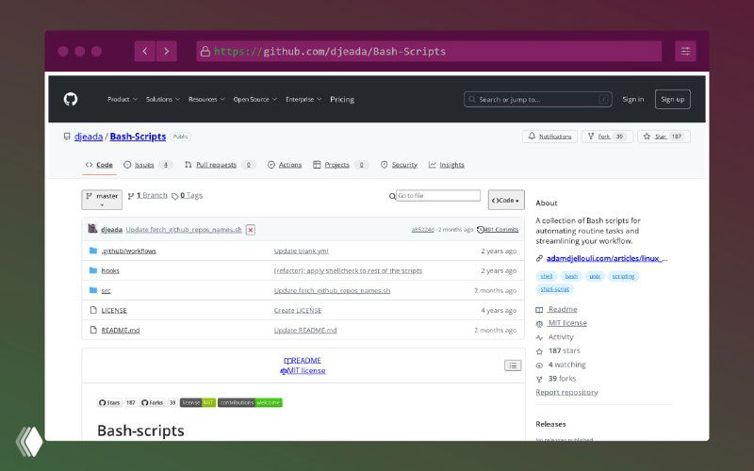Click the license MIT badge
754x471 pixels.
(198, 403)
